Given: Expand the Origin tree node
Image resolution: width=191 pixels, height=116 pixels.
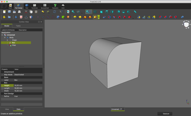Looking at the screenshot, I should click(7, 40).
